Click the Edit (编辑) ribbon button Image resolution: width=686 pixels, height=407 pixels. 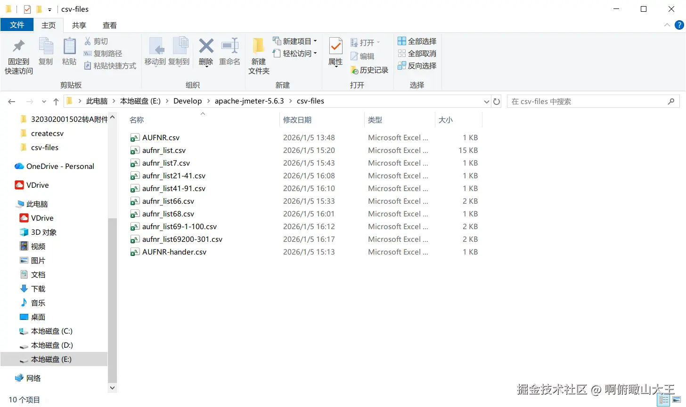coord(362,56)
